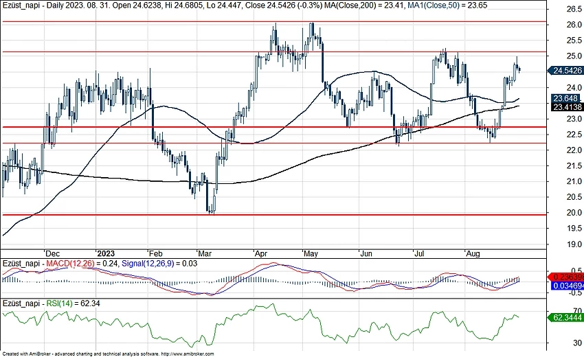Click the 19.0 price axis label
This screenshot has width=584, height=357.
574,244
